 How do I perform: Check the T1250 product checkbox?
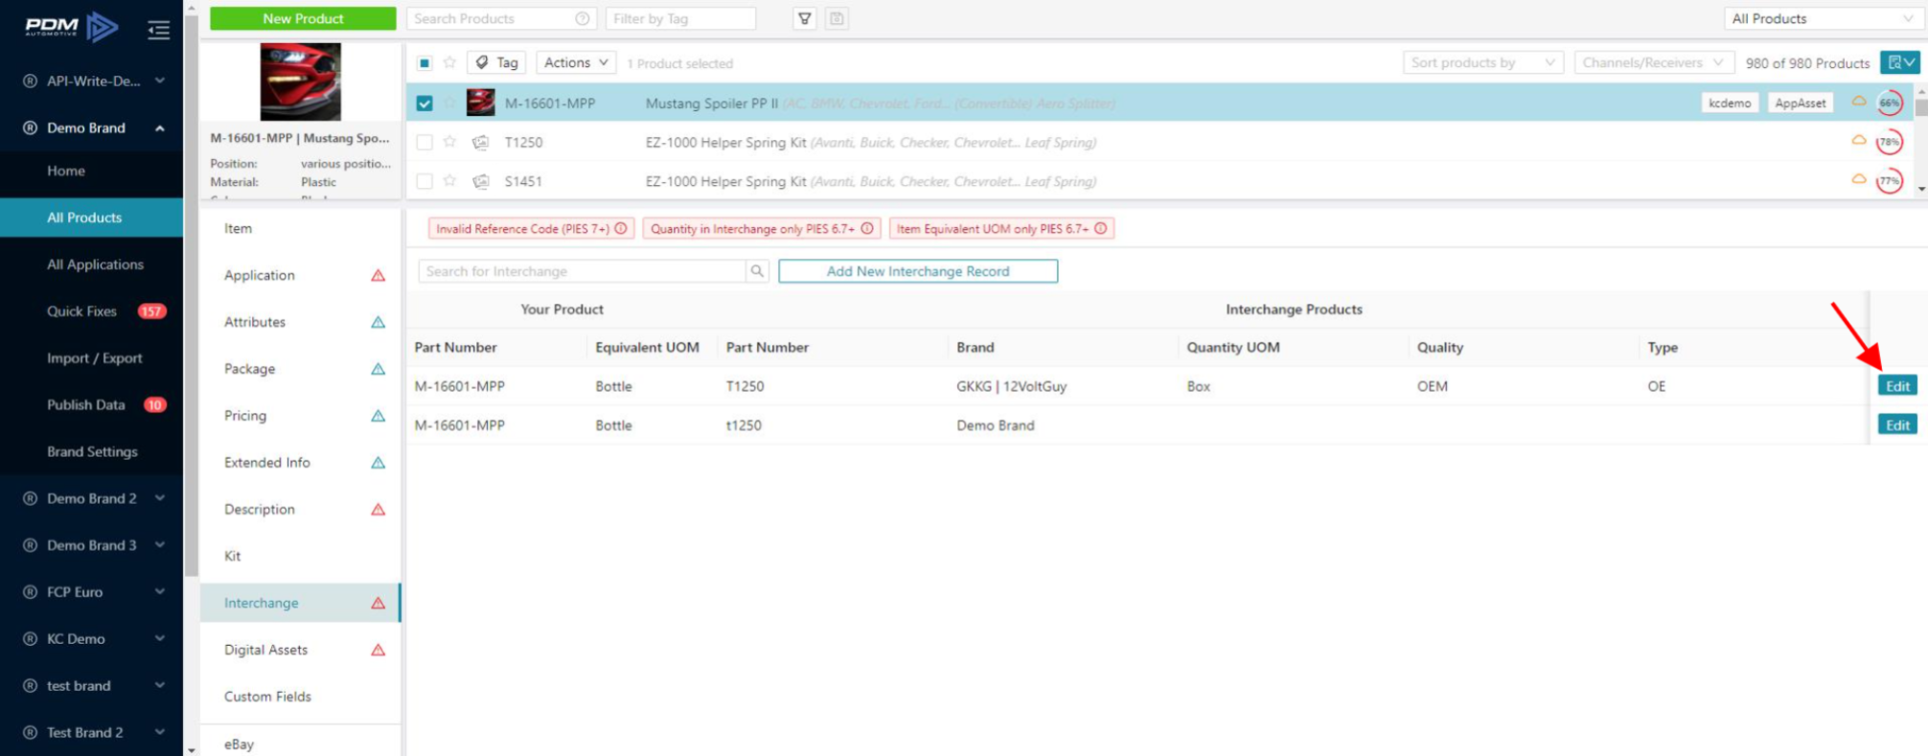425,142
